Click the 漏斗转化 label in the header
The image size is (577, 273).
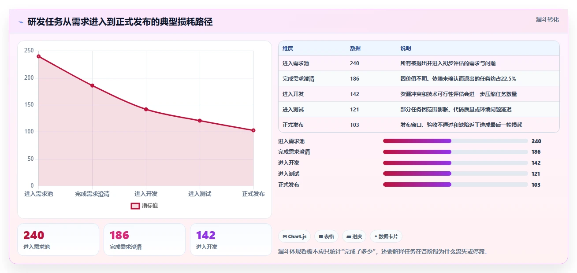click(x=547, y=19)
